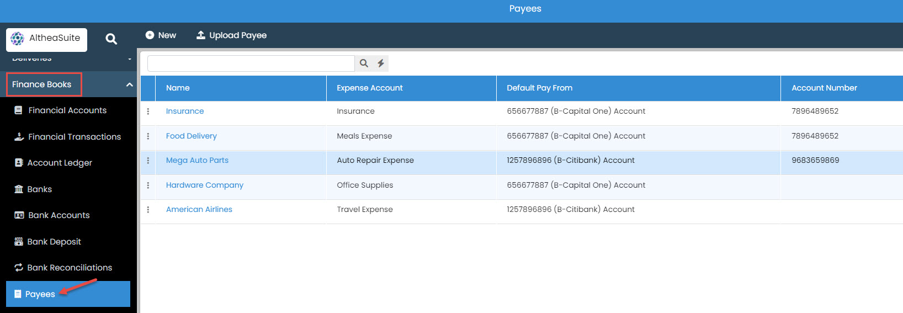Click the Payees page title
The image size is (903, 313).
[x=525, y=9]
